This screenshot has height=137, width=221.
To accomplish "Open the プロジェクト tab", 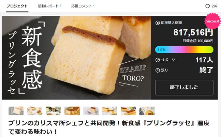I will coord(17,6).
